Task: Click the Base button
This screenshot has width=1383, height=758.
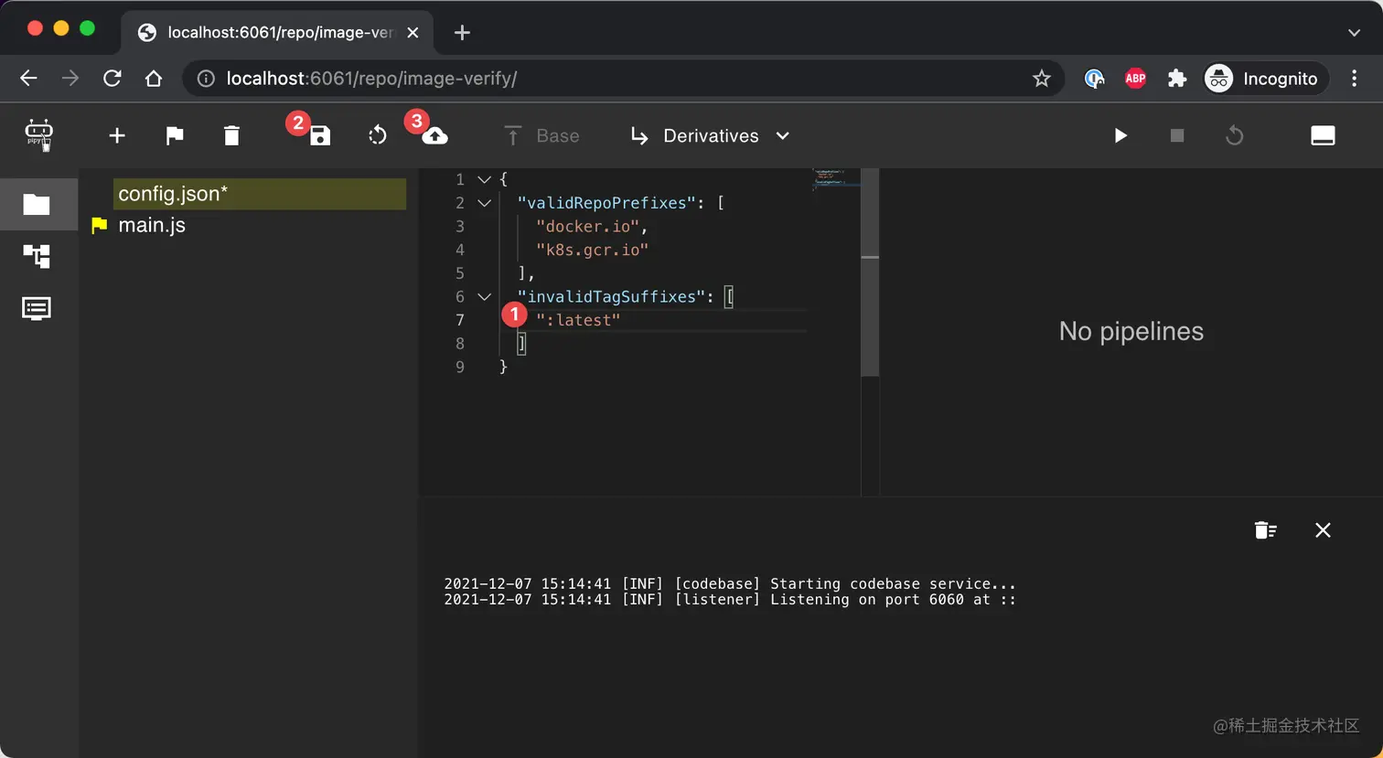Action: point(541,136)
